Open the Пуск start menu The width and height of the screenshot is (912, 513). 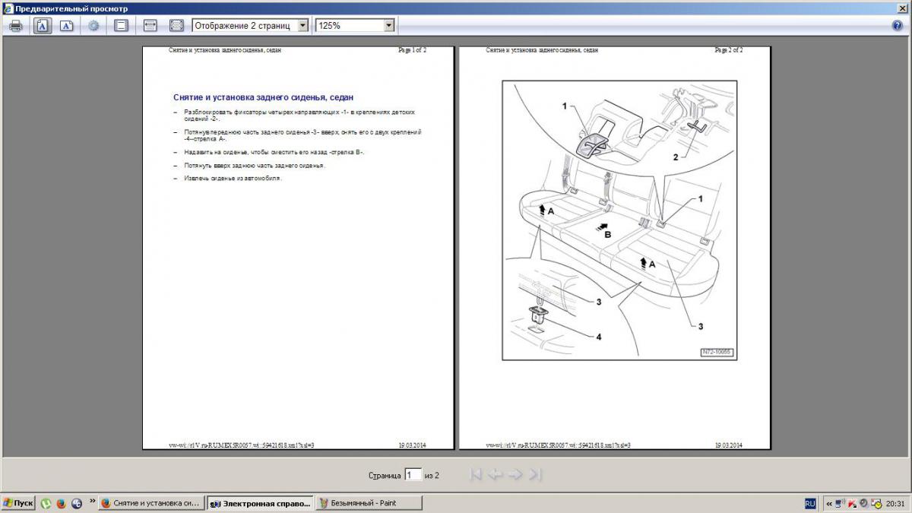18,503
